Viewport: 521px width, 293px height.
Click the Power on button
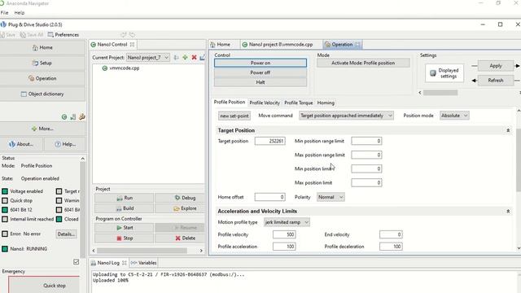(260, 63)
